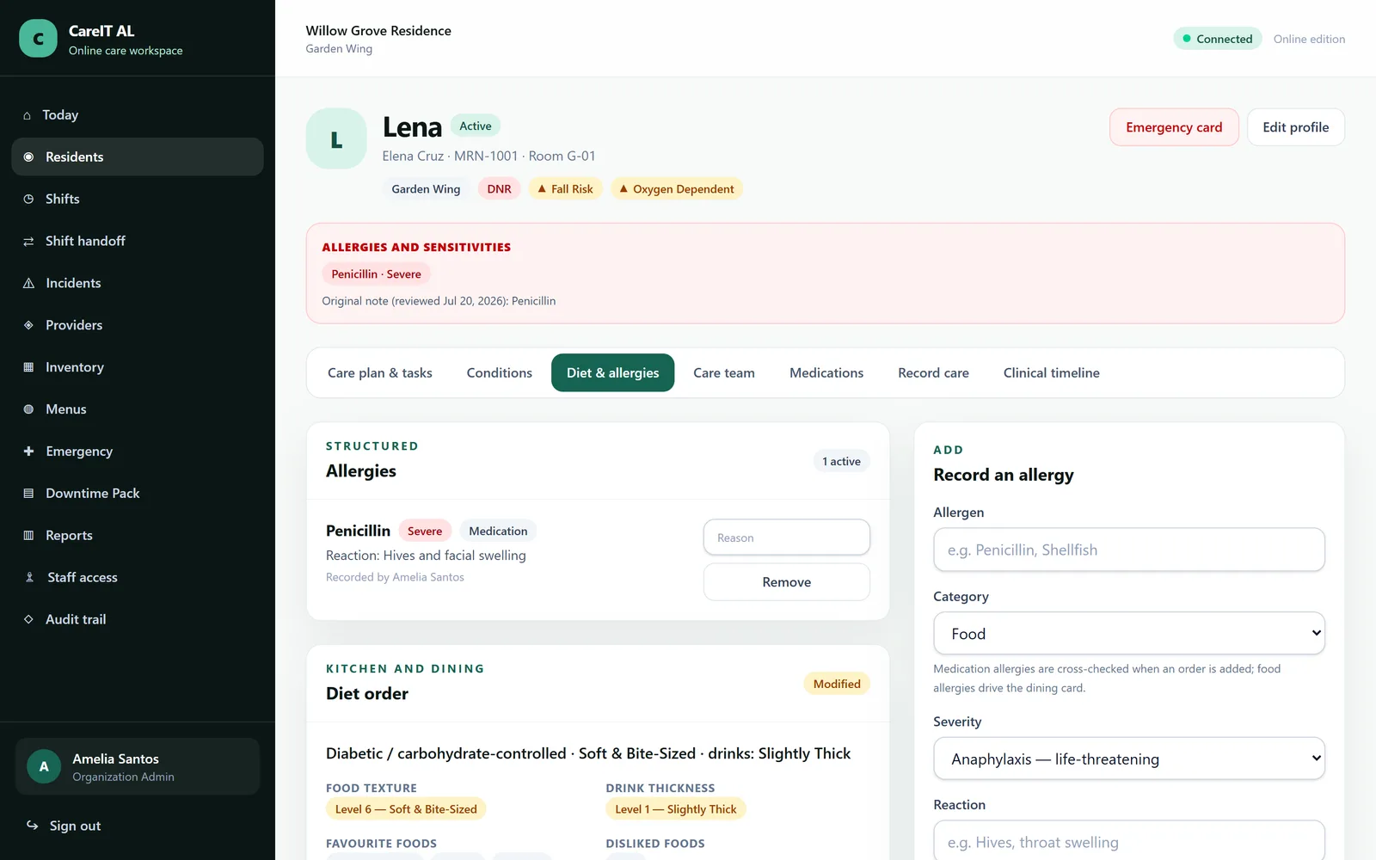Select the Diet & allergies tab
This screenshot has width=1376, height=860.
[x=612, y=372]
